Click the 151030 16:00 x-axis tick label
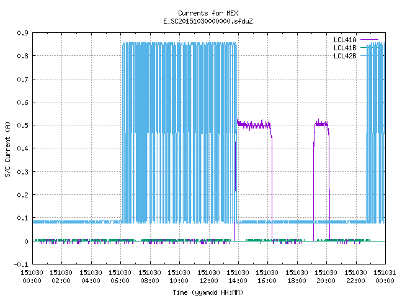 point(267,277)
